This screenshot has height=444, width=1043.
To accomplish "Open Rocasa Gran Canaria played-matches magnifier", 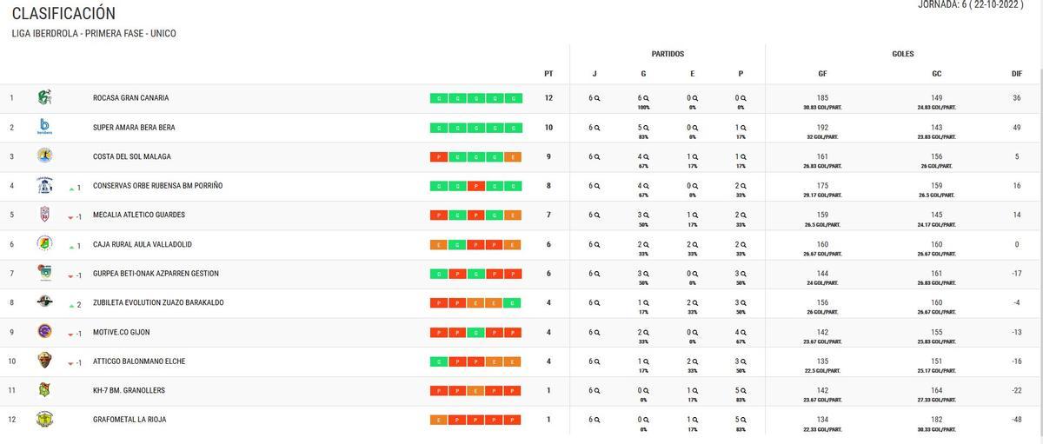I will click(x=597, y=98).
